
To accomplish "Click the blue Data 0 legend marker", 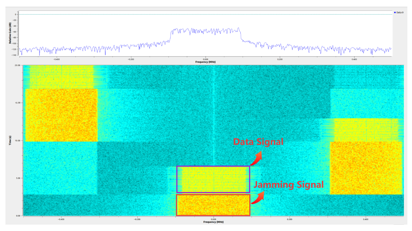I will click(x=395, y=13).
